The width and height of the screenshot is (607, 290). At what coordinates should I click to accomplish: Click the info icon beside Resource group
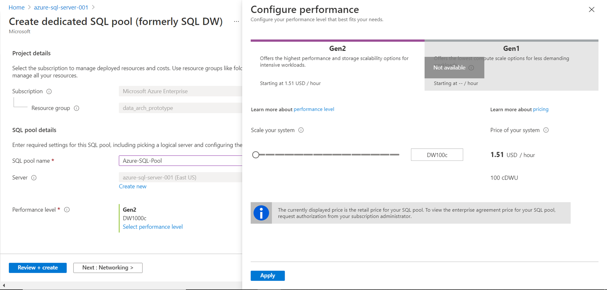point(77,108)
